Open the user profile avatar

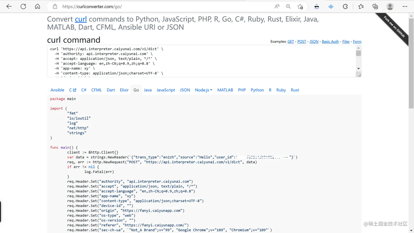390,7
